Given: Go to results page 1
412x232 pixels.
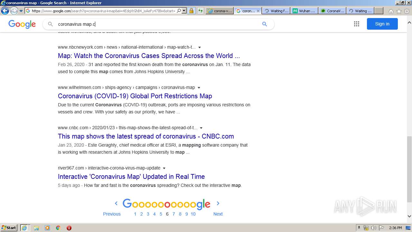Looking at the screenshot, I should (x=135, y=214).
